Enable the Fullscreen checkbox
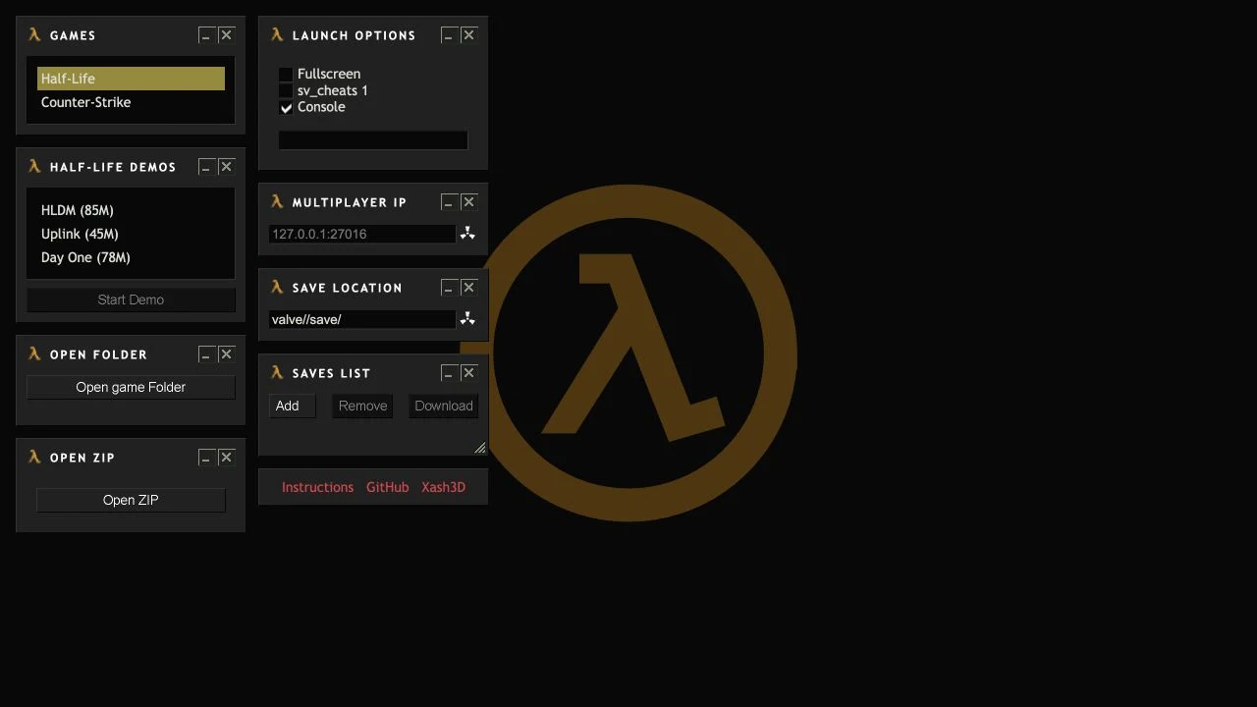Screen dimensions: 1257x707 pos(286,75)
